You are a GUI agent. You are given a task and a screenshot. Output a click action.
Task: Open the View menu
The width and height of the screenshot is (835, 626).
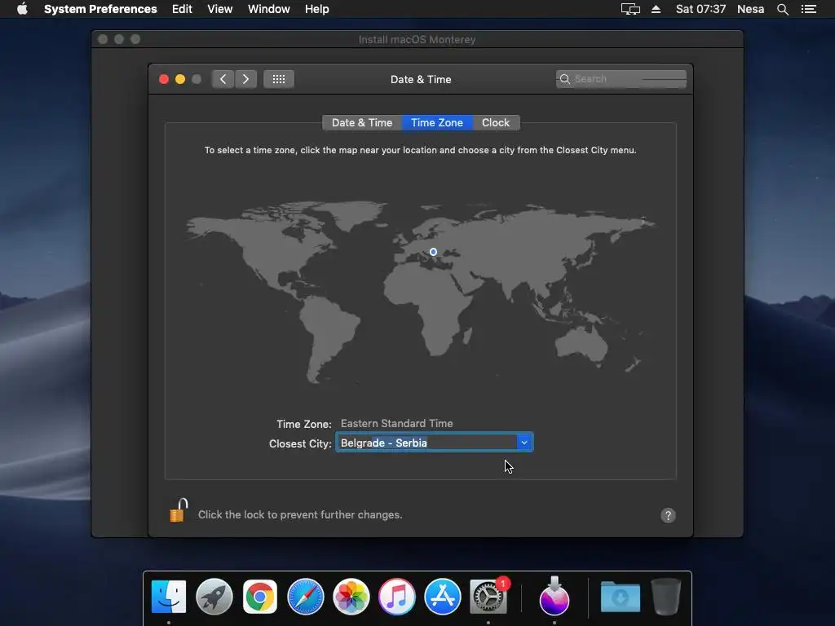pyautogui.click(x=220, y=9)
